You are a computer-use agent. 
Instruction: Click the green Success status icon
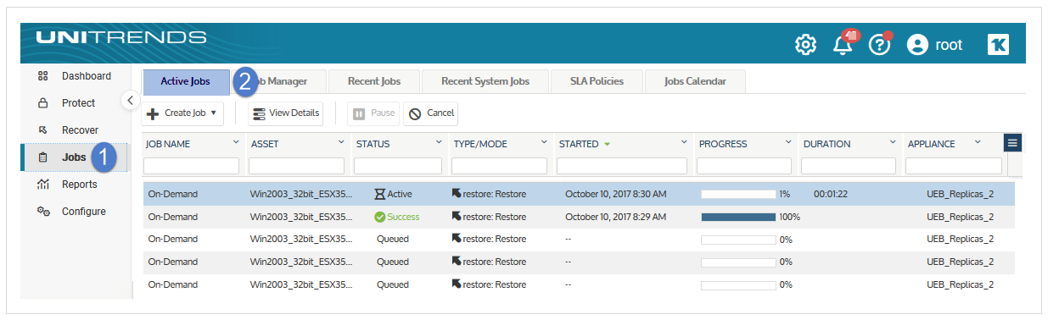click(x=380, y=217)
